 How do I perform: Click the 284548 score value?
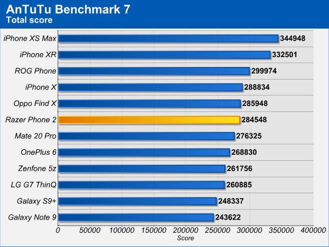254,120
